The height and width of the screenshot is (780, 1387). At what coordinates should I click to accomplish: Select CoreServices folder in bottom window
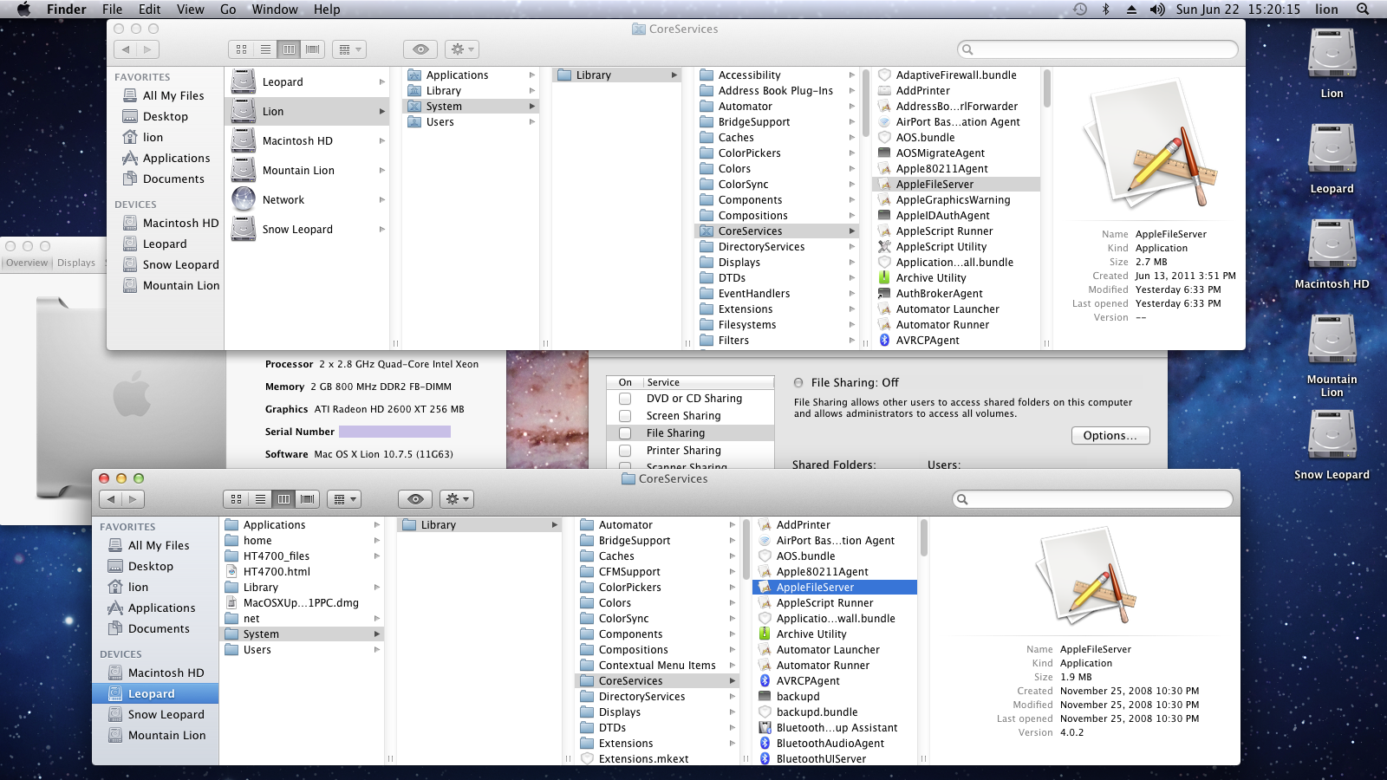pyautogui.click(x=656, y=681)
